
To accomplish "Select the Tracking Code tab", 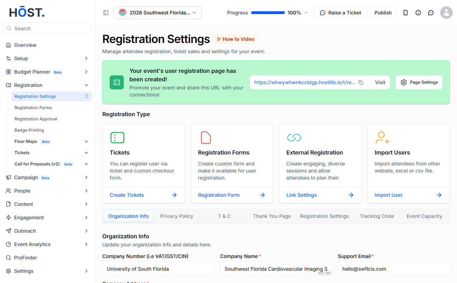I will point(377,216).
